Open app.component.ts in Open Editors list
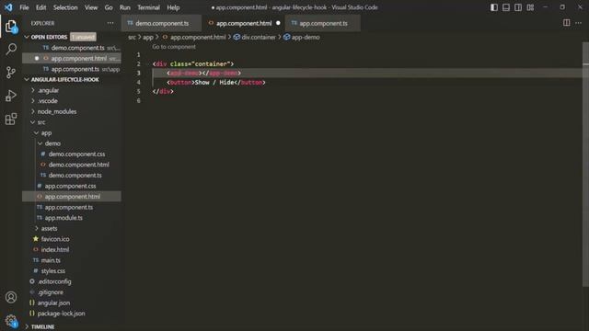 [72, 69]
